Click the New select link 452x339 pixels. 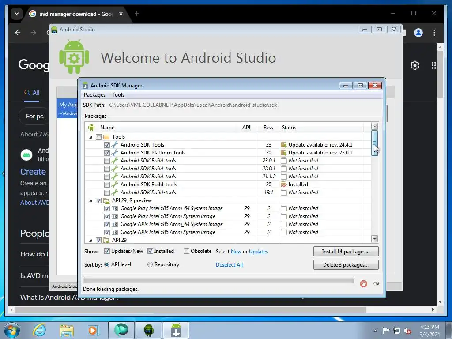pyautogui.click(x=236, y=252)
